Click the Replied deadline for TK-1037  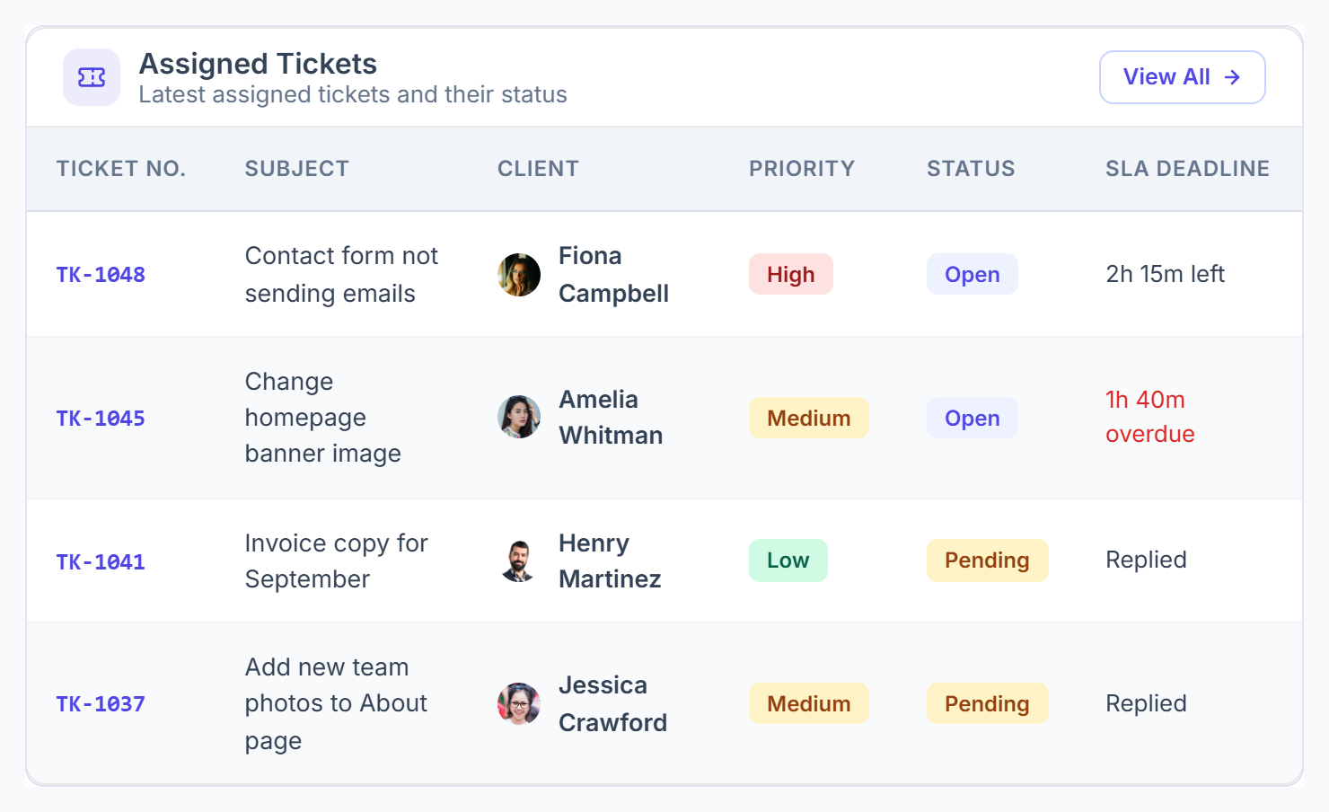pos(1146,703)
